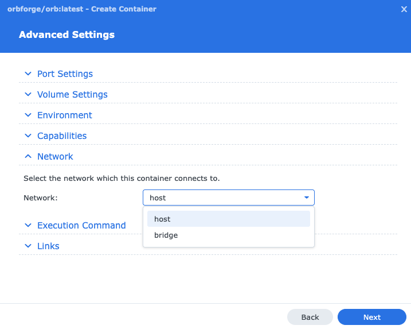The height and width of the screenshot is (329, 411).
Task: Click the chevron arrow next to Environment
Action: [28, 115]
